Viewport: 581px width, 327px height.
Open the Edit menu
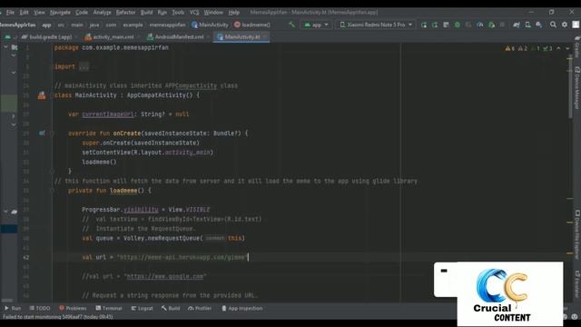[25, 12]
